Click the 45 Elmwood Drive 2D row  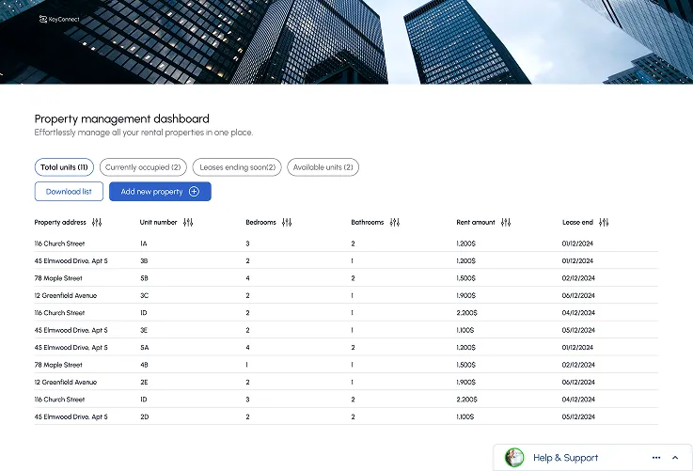345,416
